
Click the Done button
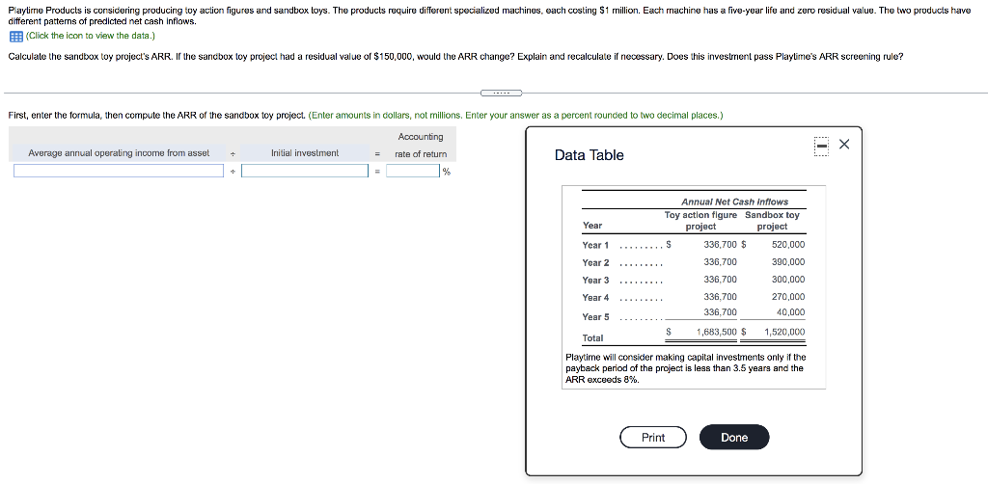[734, 438]
